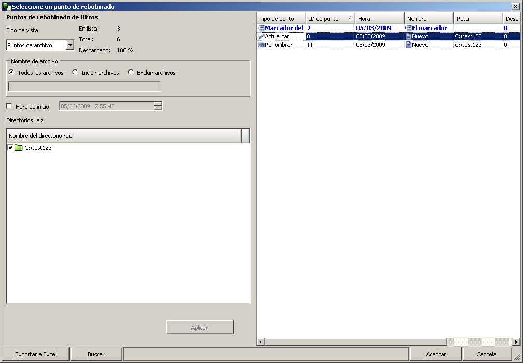Viewport: 523px width, 363px height.
Task: Click the horizontal scrollbar right arrow
Action: [x=516, y=342]
